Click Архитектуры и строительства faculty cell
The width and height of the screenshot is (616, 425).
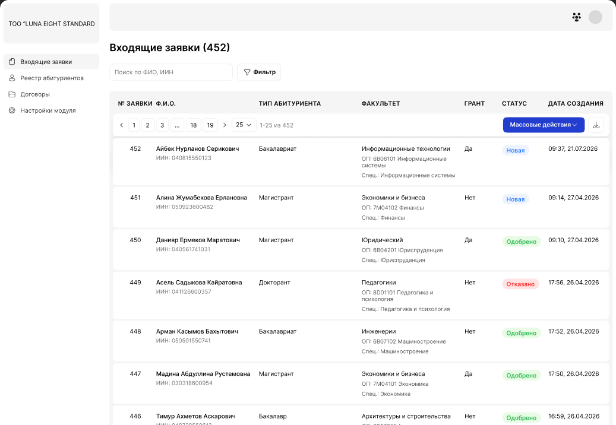coord(406,416)
